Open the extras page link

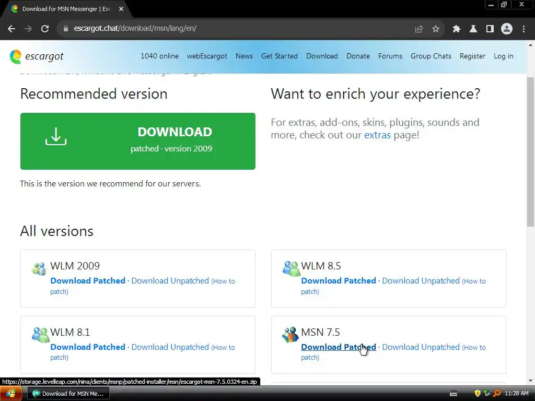pos(377,135)
